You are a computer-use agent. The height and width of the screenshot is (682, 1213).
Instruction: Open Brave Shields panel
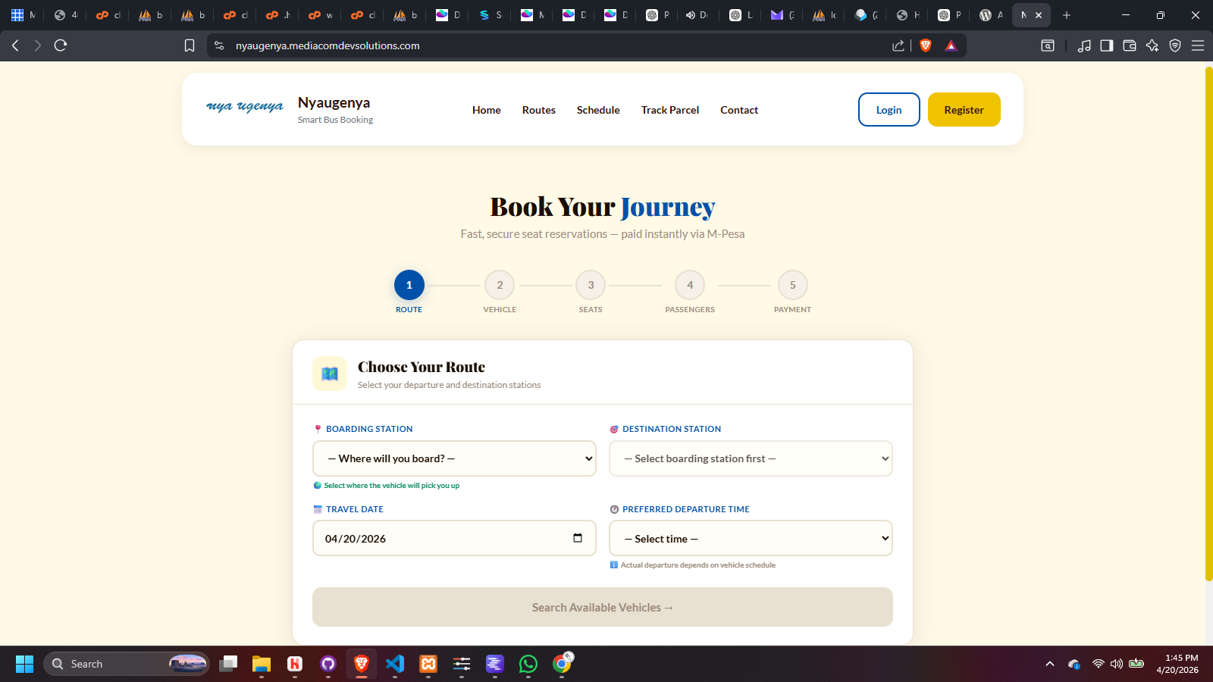pos(925,45)
